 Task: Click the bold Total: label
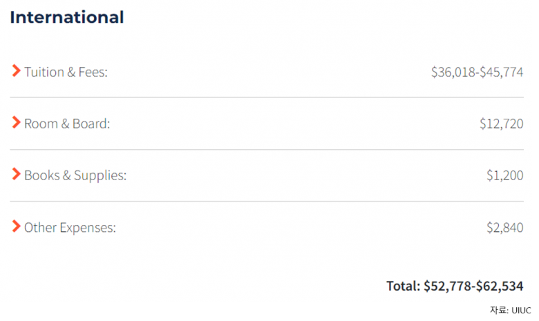(x=404, y=286)
